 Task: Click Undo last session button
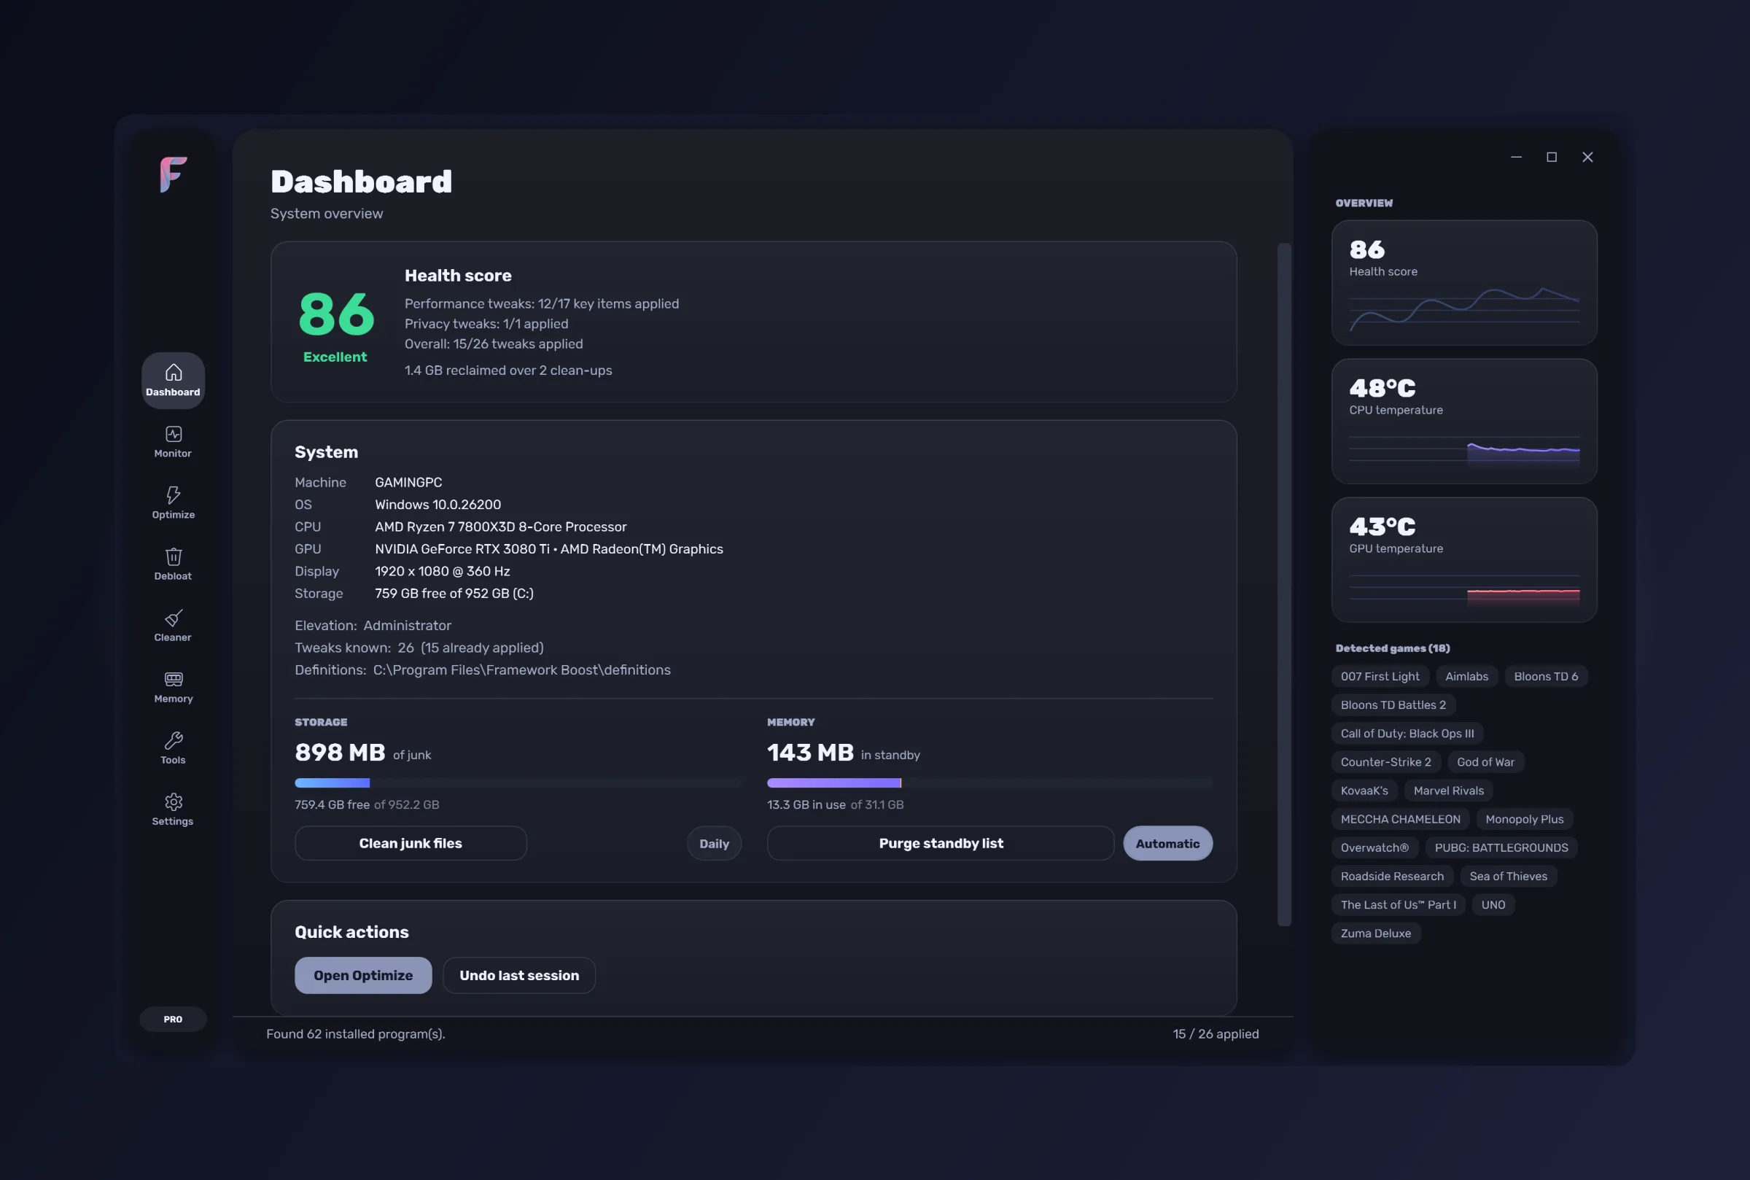coord(519,975)
